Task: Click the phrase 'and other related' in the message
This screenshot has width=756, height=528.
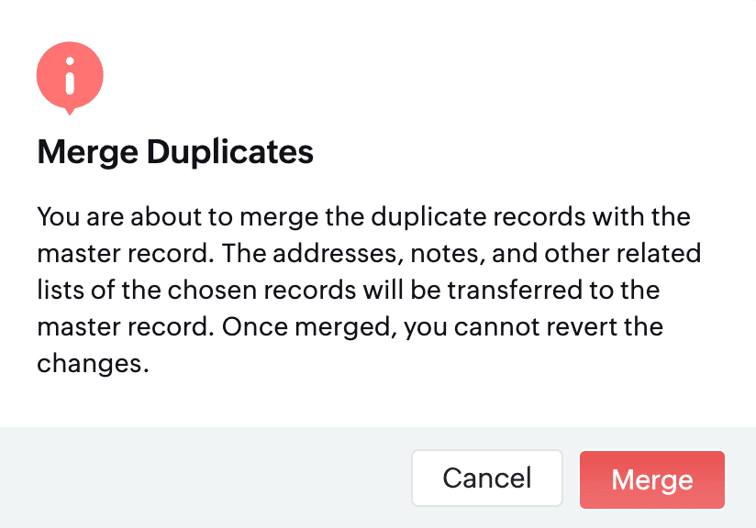Action: 596,253
